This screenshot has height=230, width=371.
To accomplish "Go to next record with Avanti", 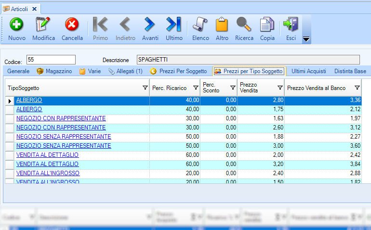I will (150, 25).
